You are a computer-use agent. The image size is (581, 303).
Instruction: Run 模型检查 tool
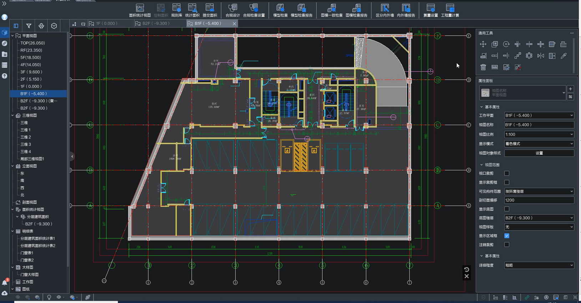281,10
